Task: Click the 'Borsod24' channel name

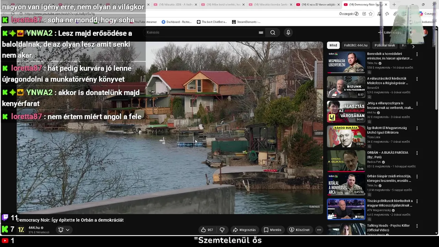Action: point(373,88)
